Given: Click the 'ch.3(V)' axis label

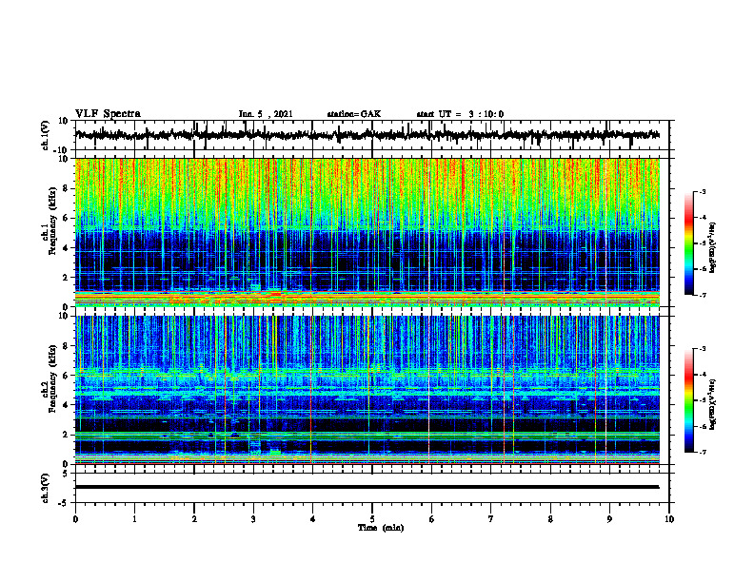Looking at the screenshot, I should pyautogui.click(x=46, y=489).
